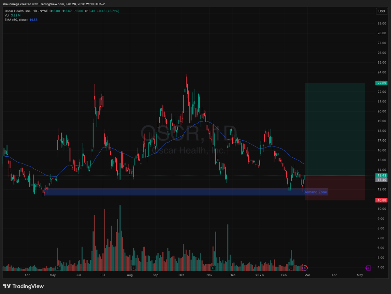This screenshot has height=294, width=391.
Task: Click the purple lightning event marker near March
Action: point(305,268)
